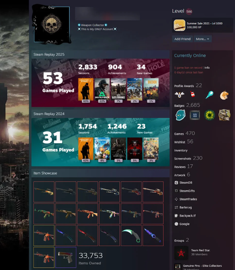
Task: Select the blue dagger knife item
Action: point(153,235)
